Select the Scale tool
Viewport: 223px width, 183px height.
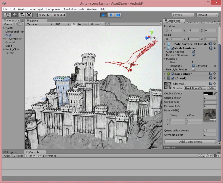[29, 15]
